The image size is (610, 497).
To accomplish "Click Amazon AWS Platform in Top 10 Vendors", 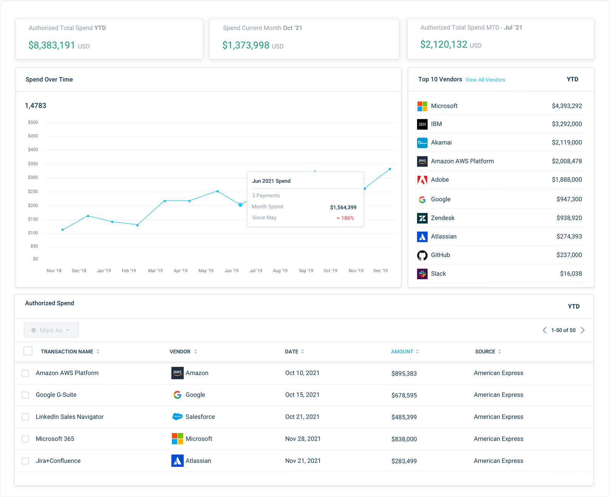I will (462, 161).
